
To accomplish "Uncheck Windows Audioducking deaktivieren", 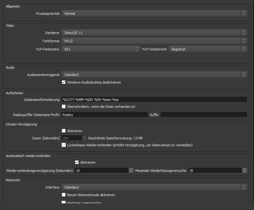I will [64, 82].
